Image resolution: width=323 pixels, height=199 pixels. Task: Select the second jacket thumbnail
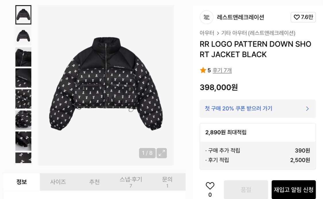23,36
